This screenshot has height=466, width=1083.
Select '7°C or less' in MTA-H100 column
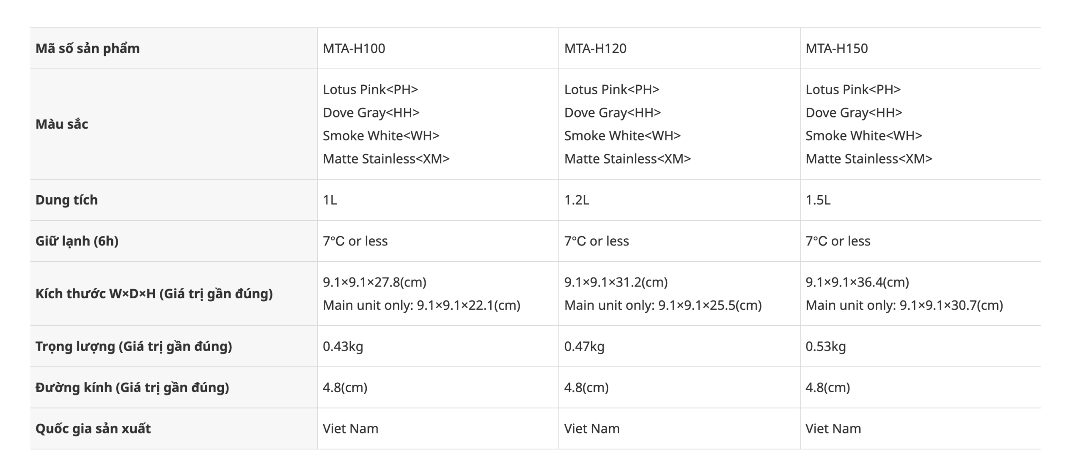tap(355, 241)
